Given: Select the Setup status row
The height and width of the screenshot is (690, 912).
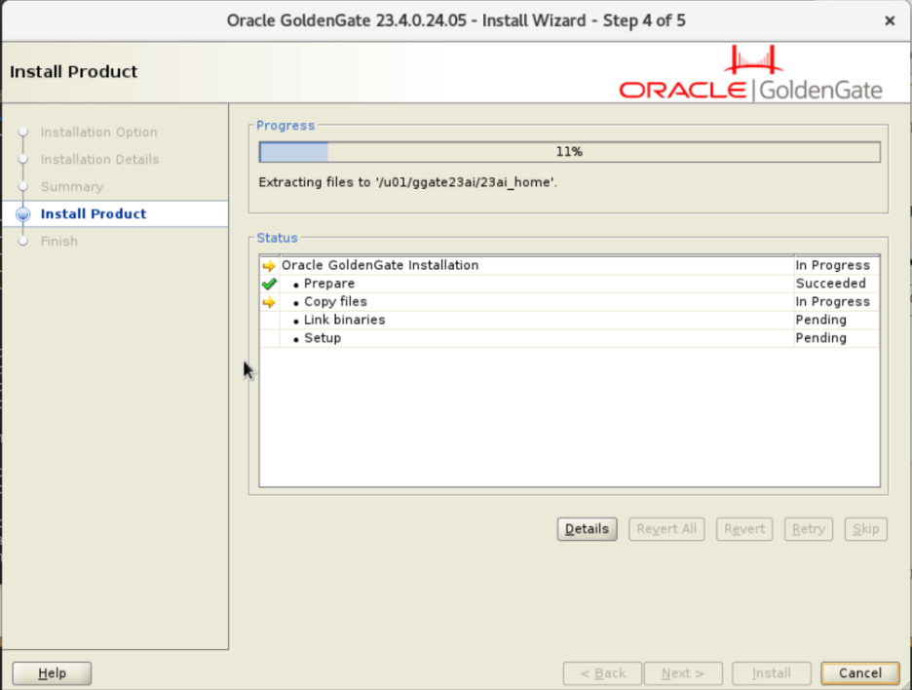Looking at the screenshot, I should (569, 338).
